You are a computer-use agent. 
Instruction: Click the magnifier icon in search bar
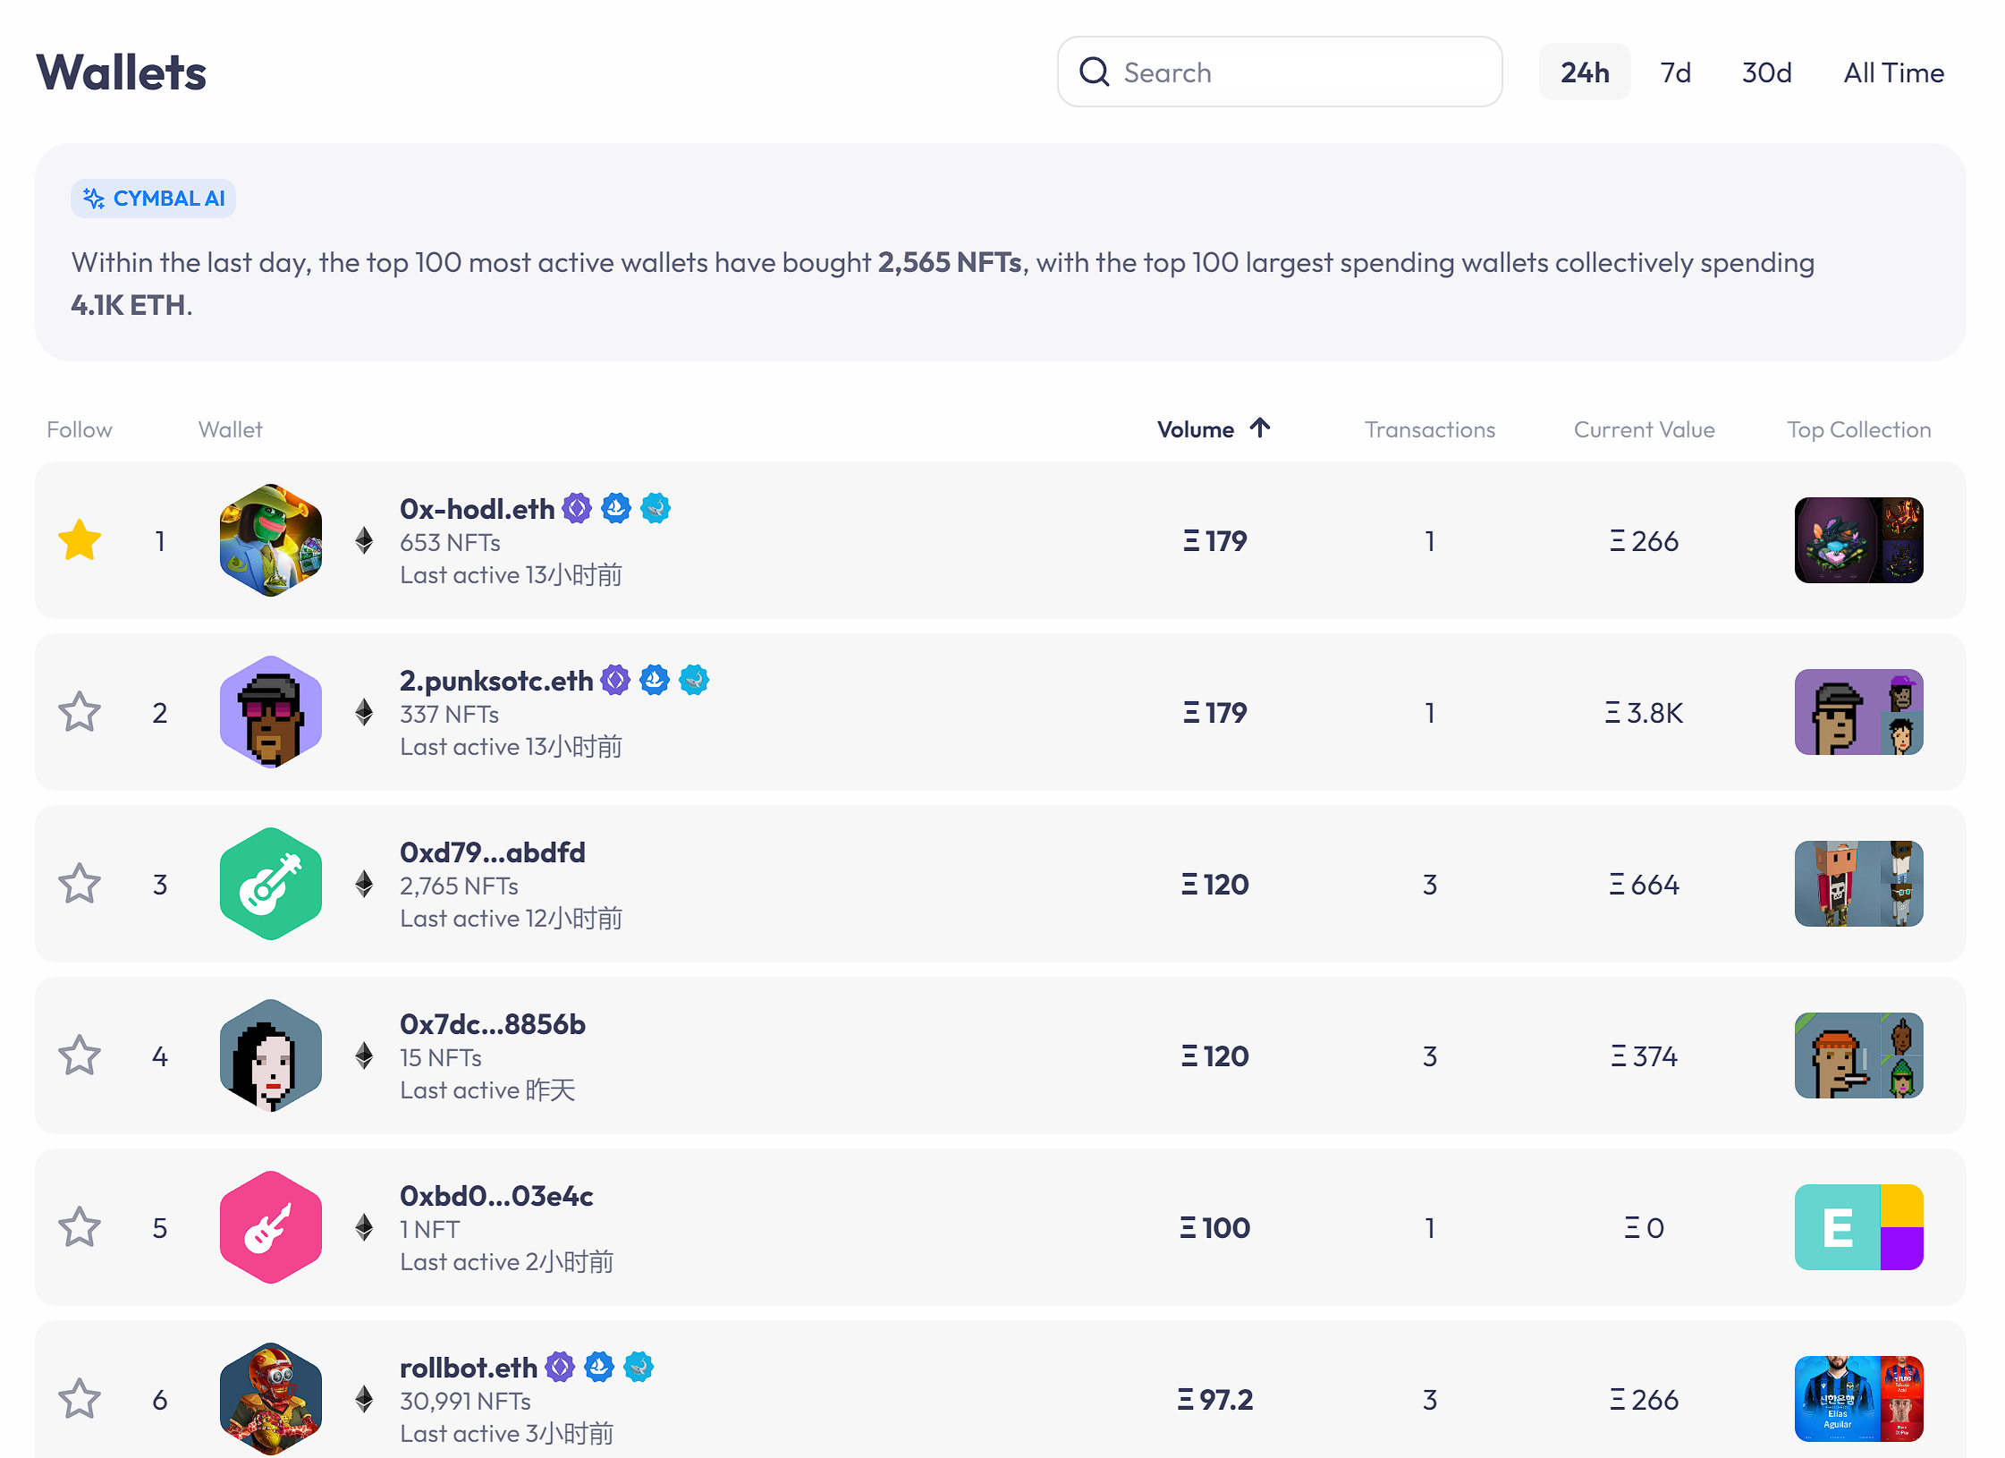(1094, 72)
